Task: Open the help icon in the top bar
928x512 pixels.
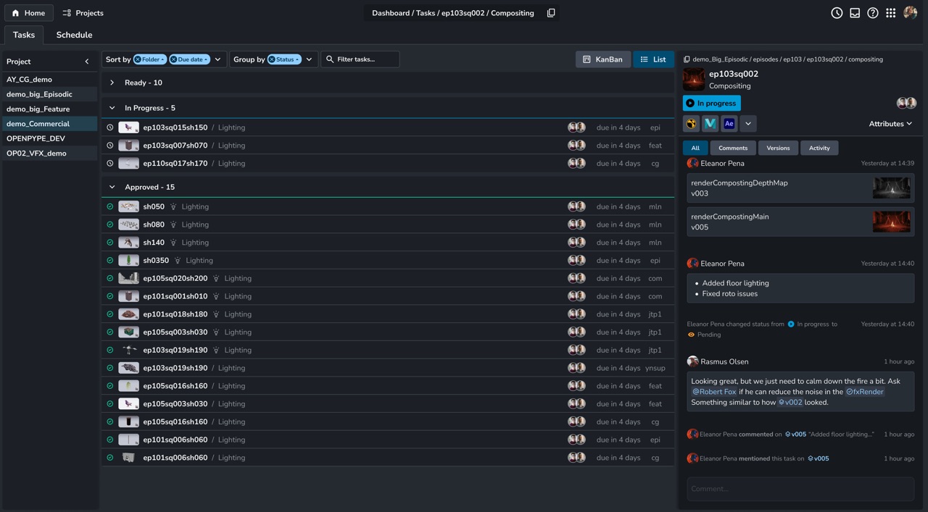Action: pos(872,12)
